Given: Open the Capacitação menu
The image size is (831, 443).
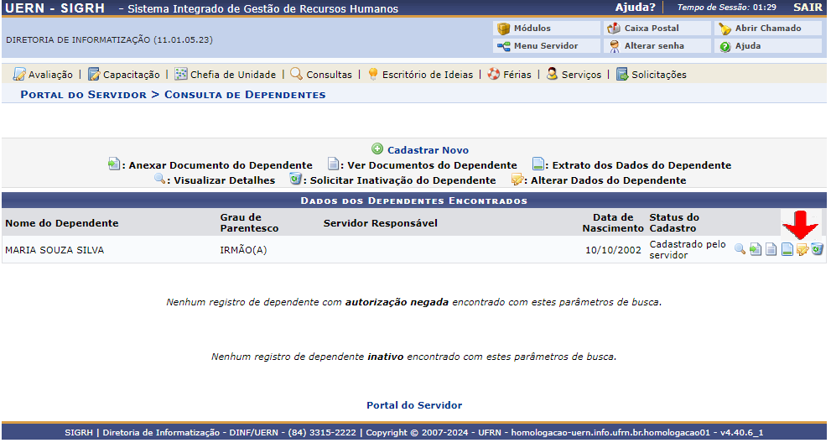Looking at the screenshot, I should (x=124, y=75).
